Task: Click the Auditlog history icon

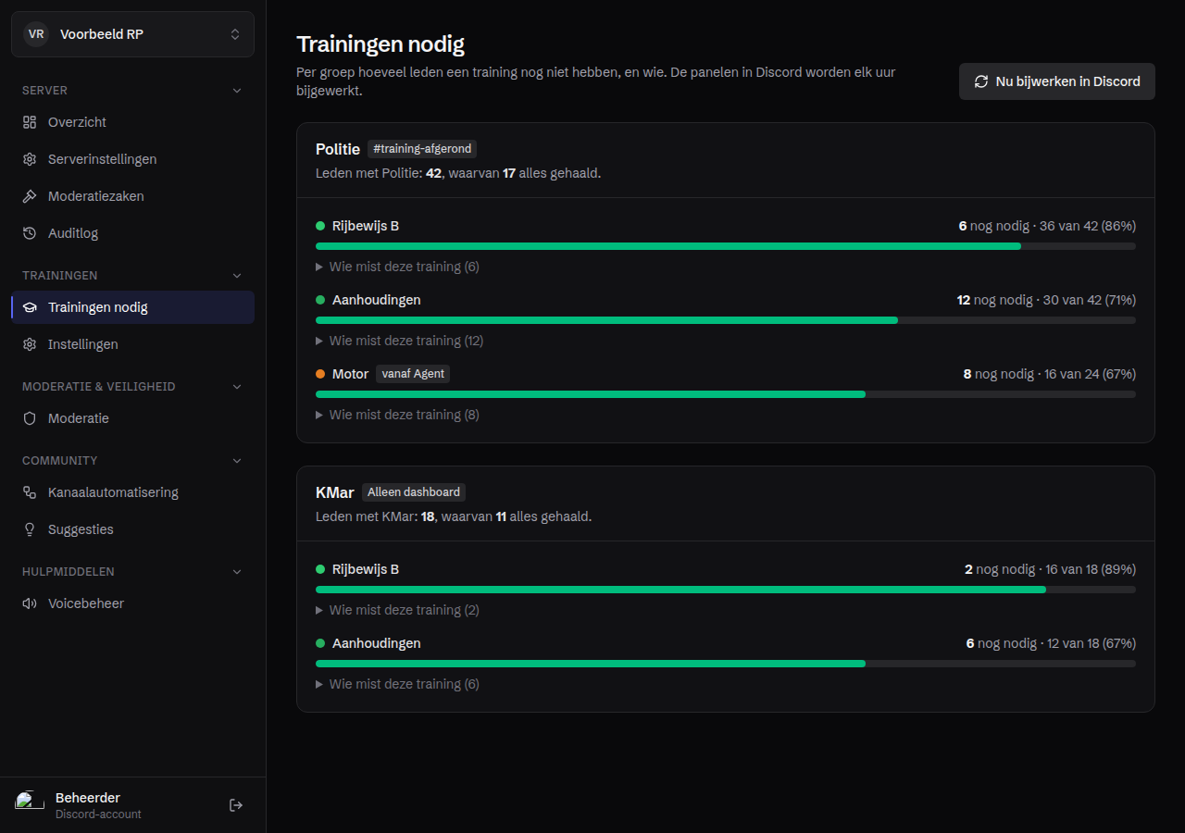Action: (30, 233)
